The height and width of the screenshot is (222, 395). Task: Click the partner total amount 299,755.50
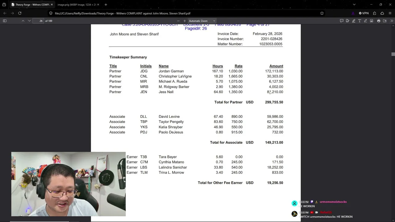click(x=274, y=102)
